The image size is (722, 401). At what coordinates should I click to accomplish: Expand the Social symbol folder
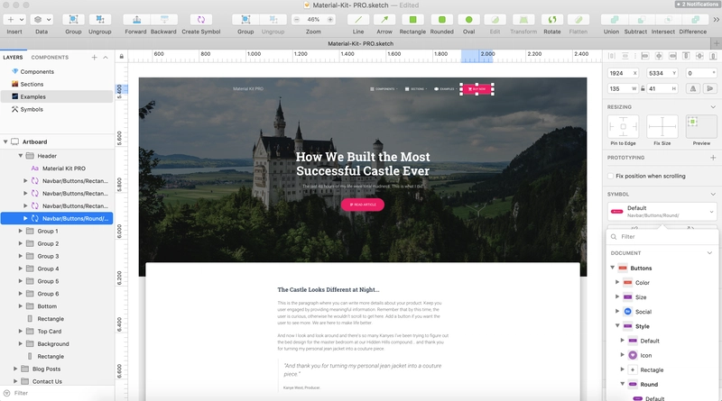(617, 311)
